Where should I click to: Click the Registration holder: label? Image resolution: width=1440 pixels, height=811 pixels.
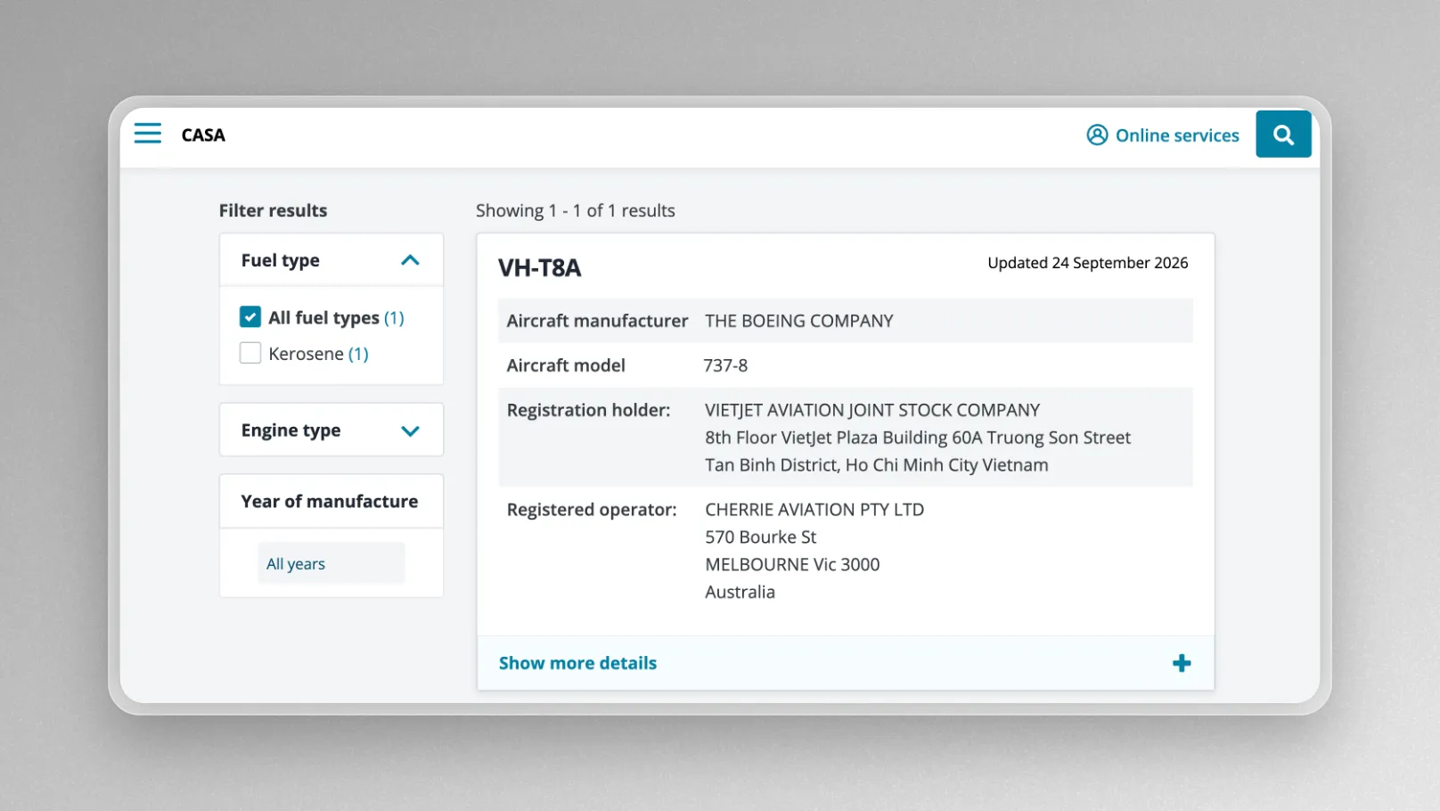coord(588,410)
